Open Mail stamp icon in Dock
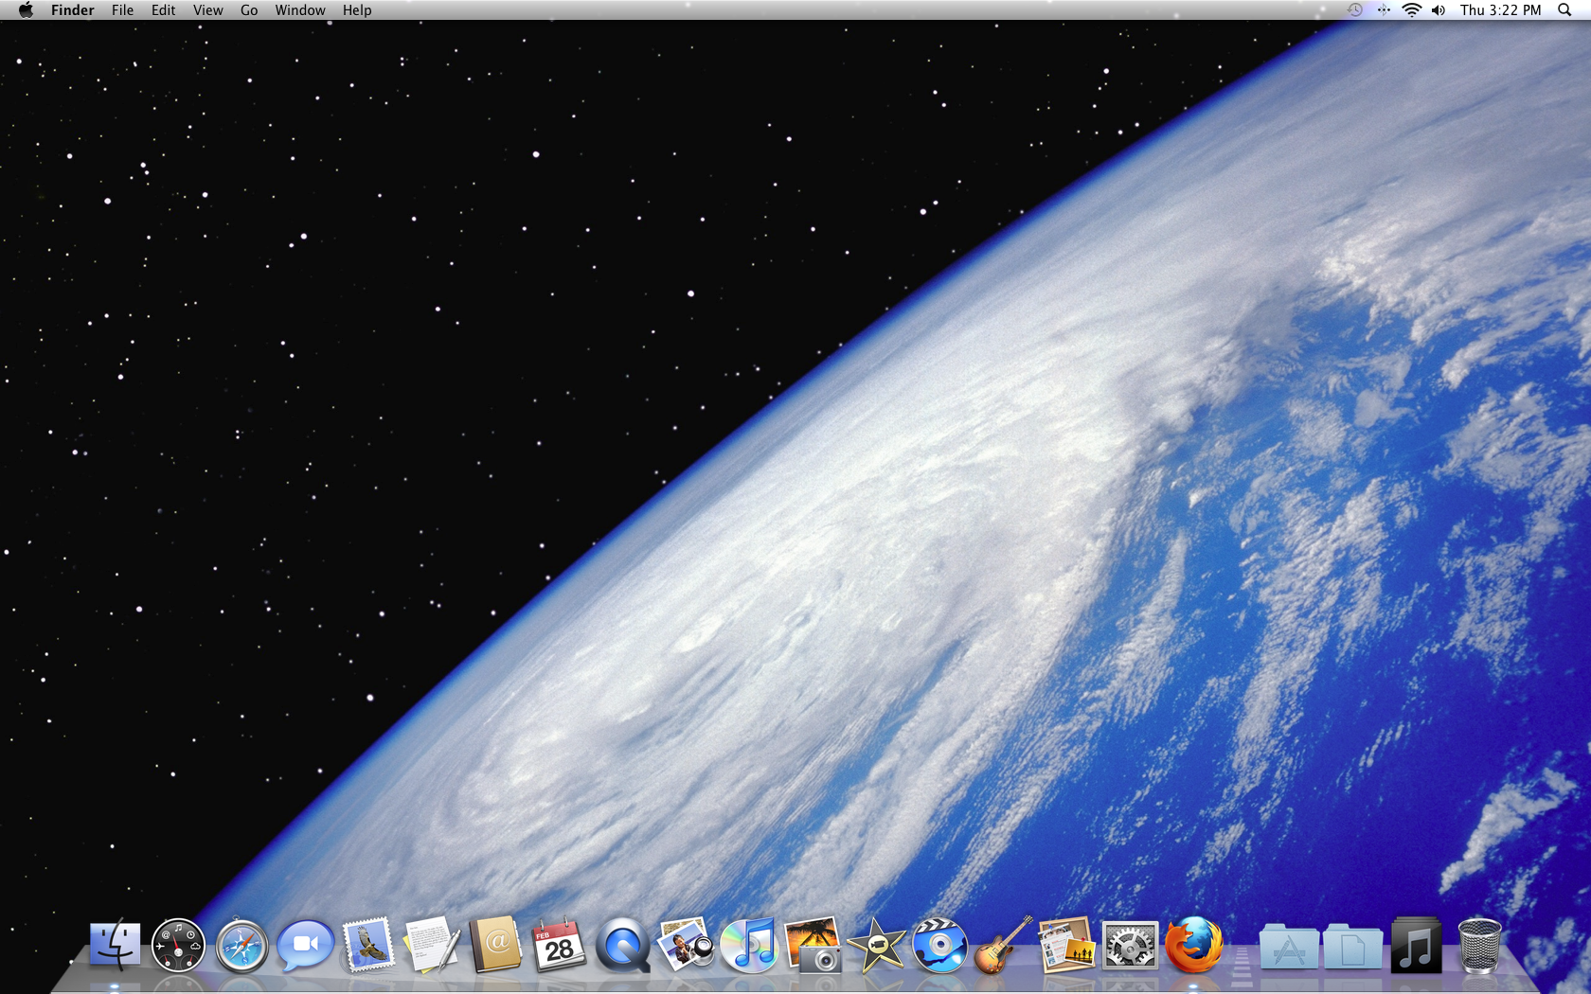The image size is (1591, 994). tap(368, 945)
